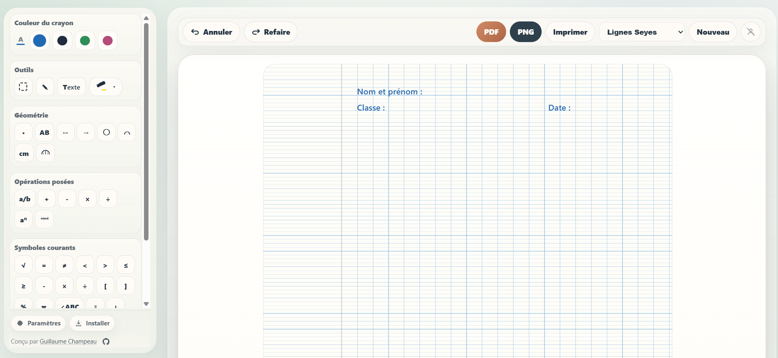778x358 pixels.
Task: Choose the green pencil color
Action: pos(85,40)
